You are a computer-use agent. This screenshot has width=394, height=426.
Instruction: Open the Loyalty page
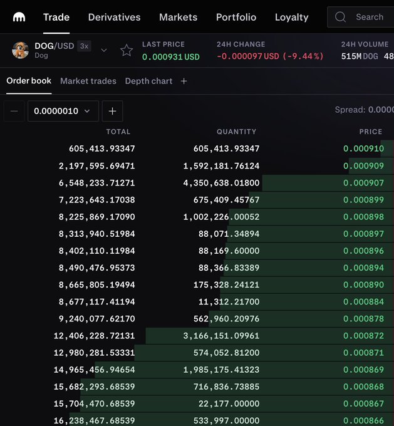(291, 18)
